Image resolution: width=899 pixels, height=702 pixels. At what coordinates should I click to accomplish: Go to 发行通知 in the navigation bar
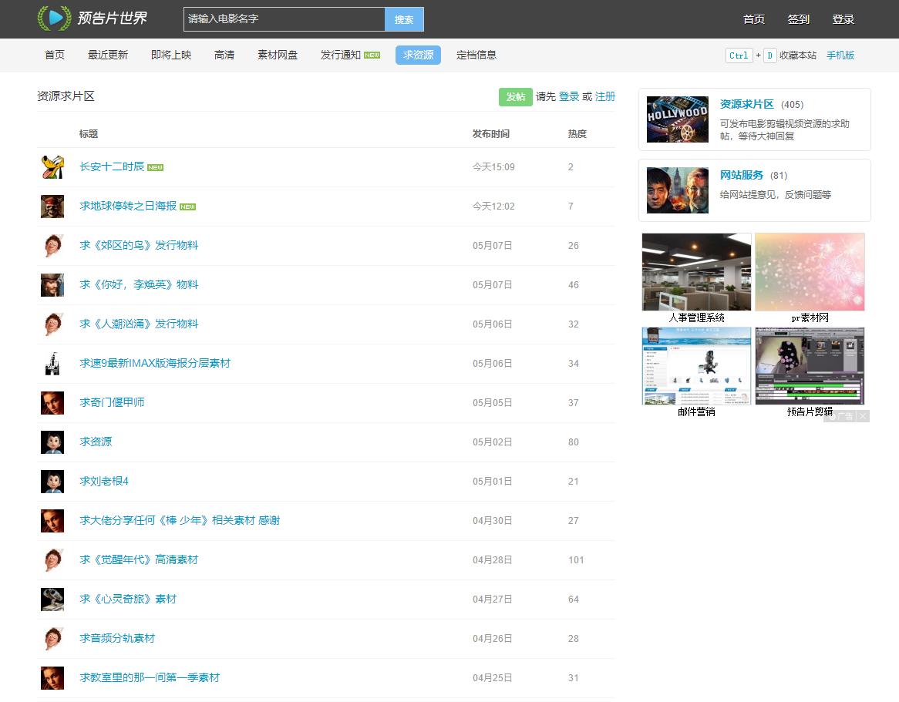pyautogui.click(x=341, y=55)
